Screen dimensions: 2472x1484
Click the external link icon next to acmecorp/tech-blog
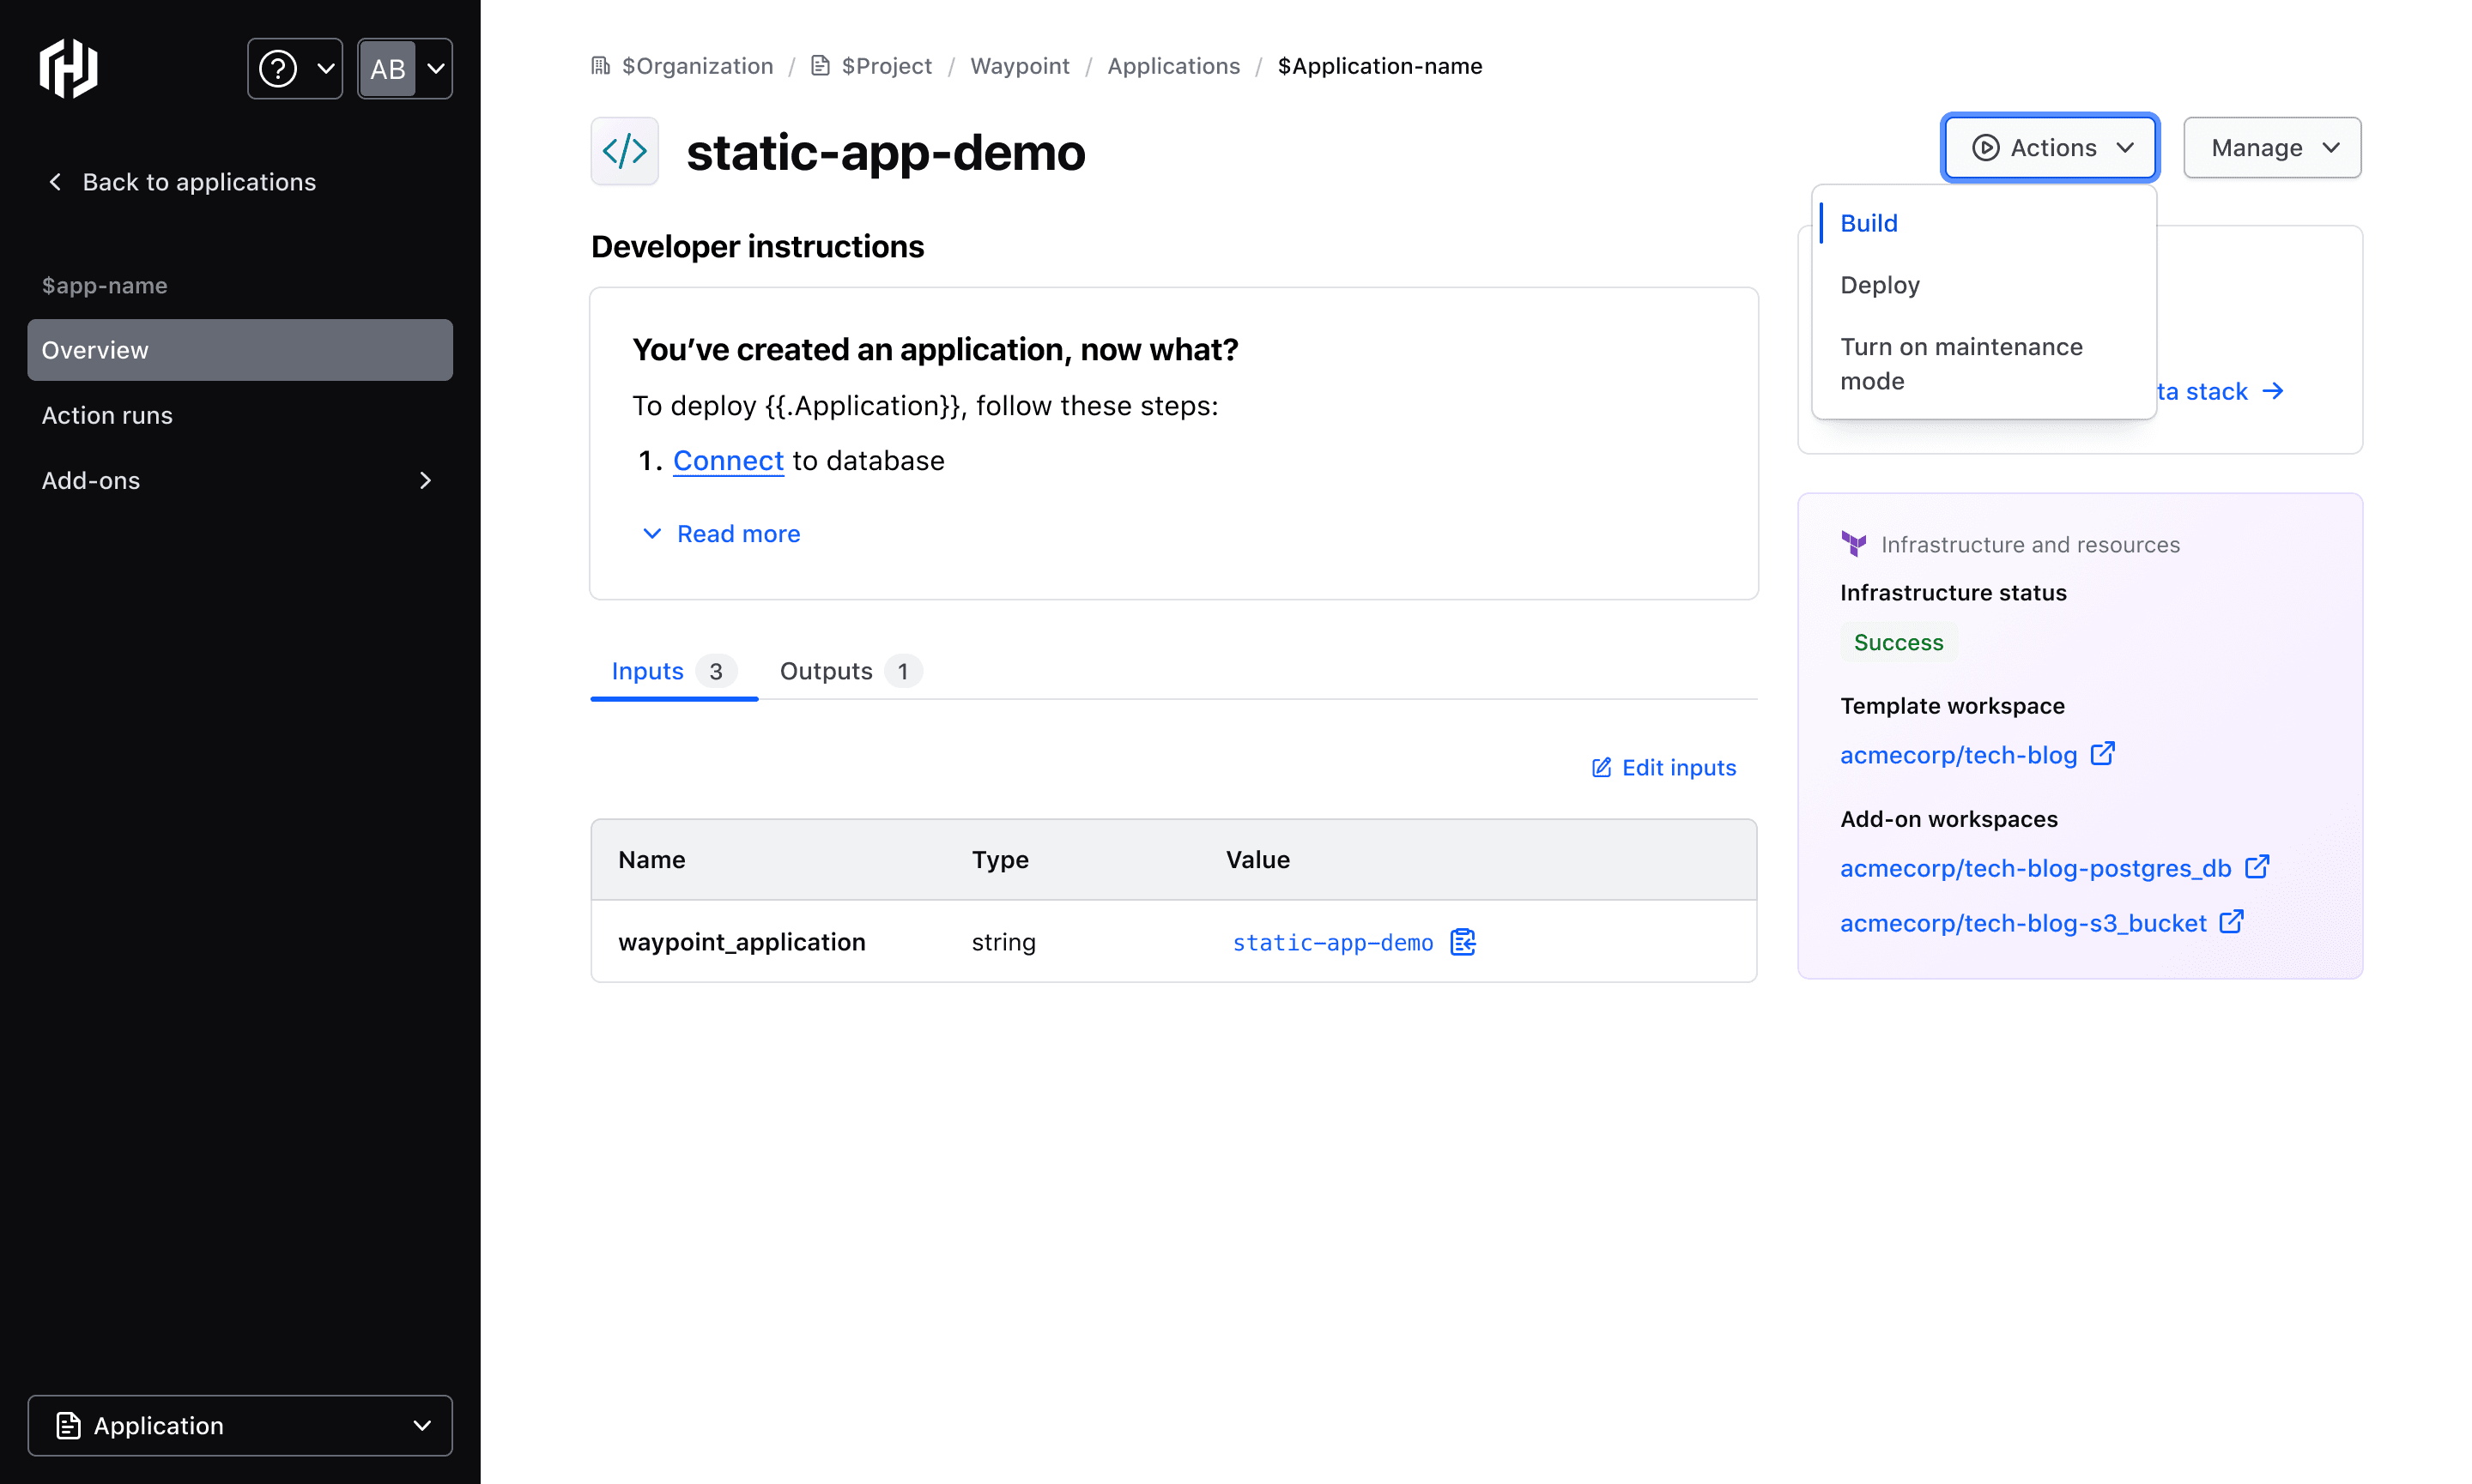(x=2103, y=753)
